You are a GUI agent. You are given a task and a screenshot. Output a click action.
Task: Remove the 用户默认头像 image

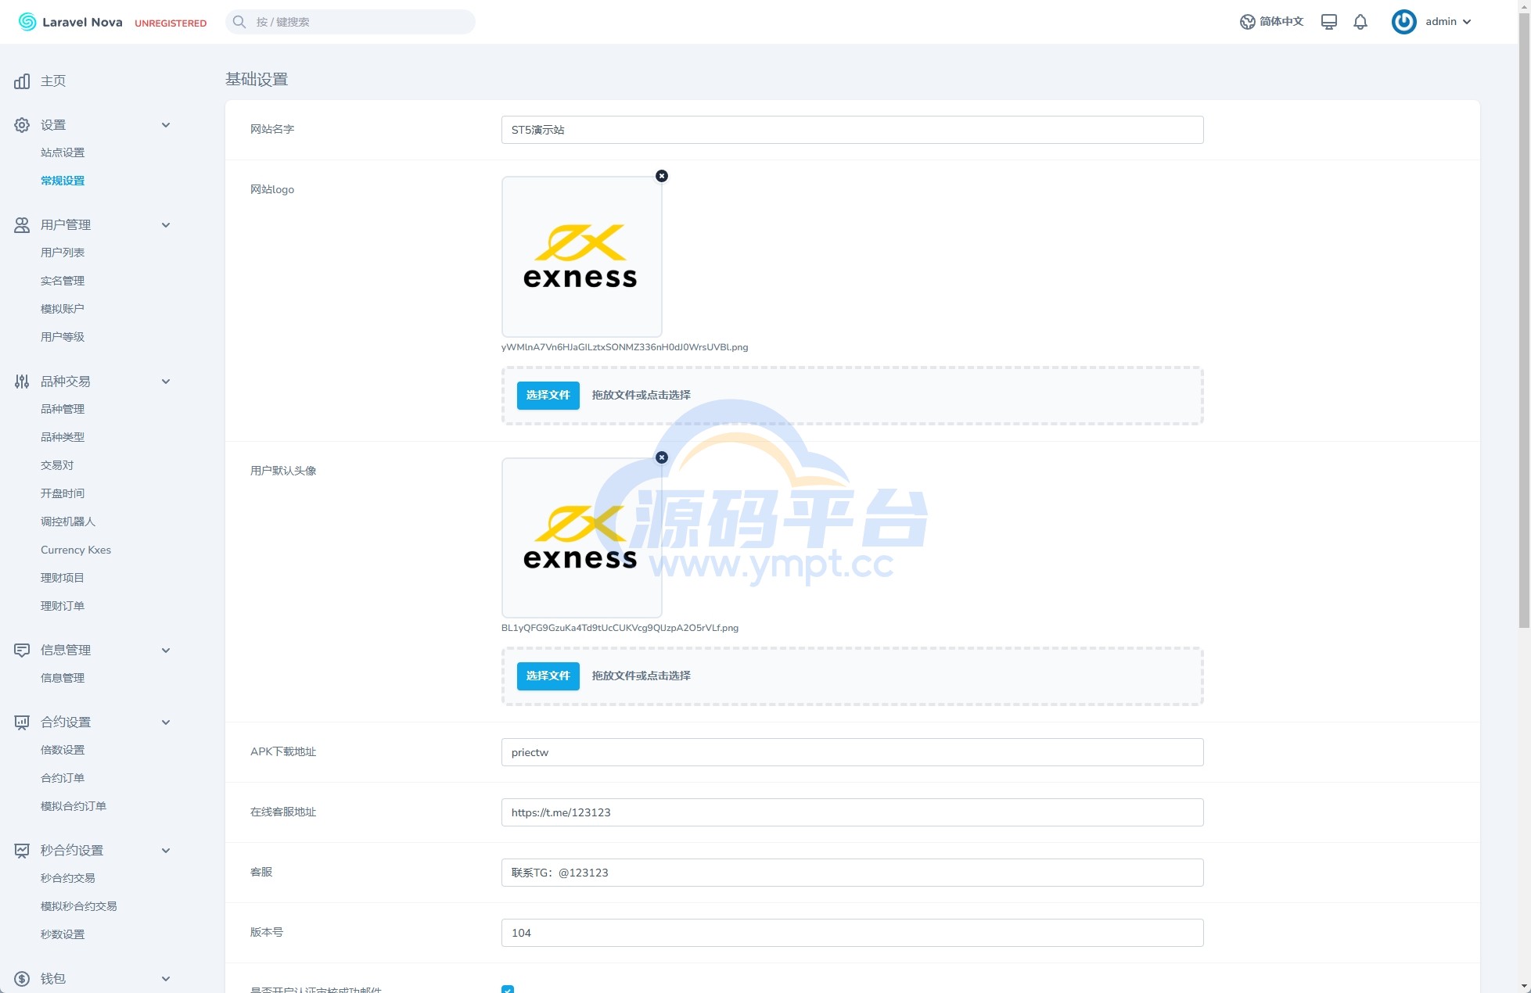click(x=662, y=457)
